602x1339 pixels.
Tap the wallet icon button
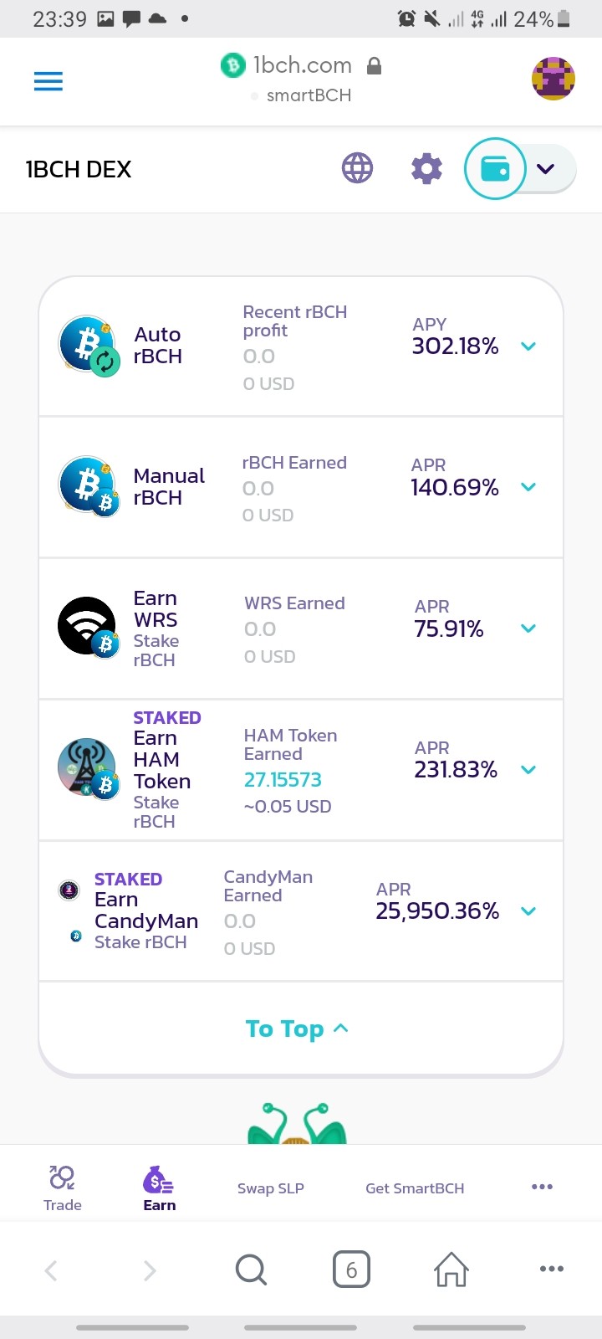(x=495, y=169)
